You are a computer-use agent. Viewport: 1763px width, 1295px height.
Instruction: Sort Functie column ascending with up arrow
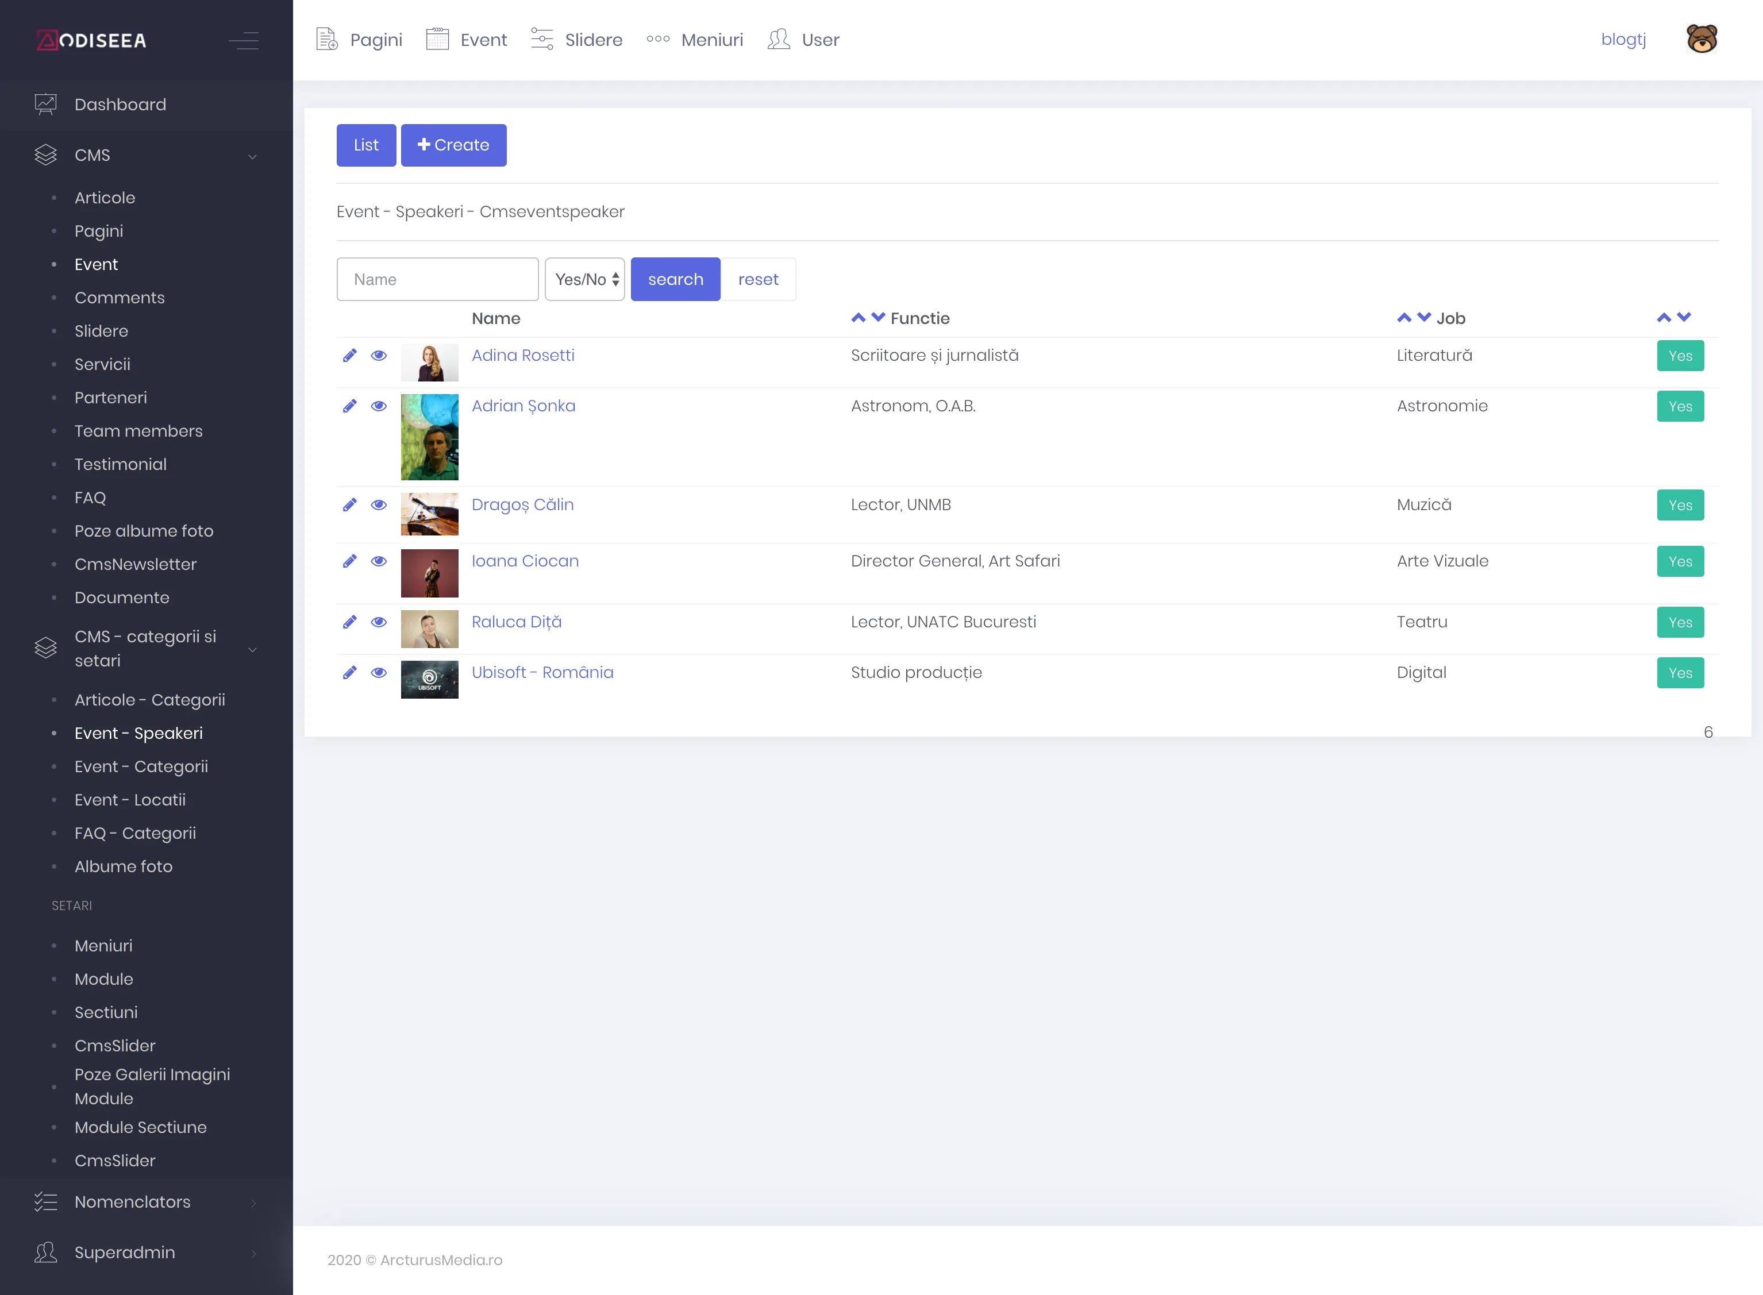859,318
